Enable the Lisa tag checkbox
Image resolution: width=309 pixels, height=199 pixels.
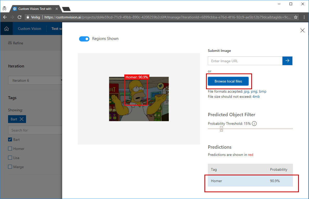click(10, 157)
